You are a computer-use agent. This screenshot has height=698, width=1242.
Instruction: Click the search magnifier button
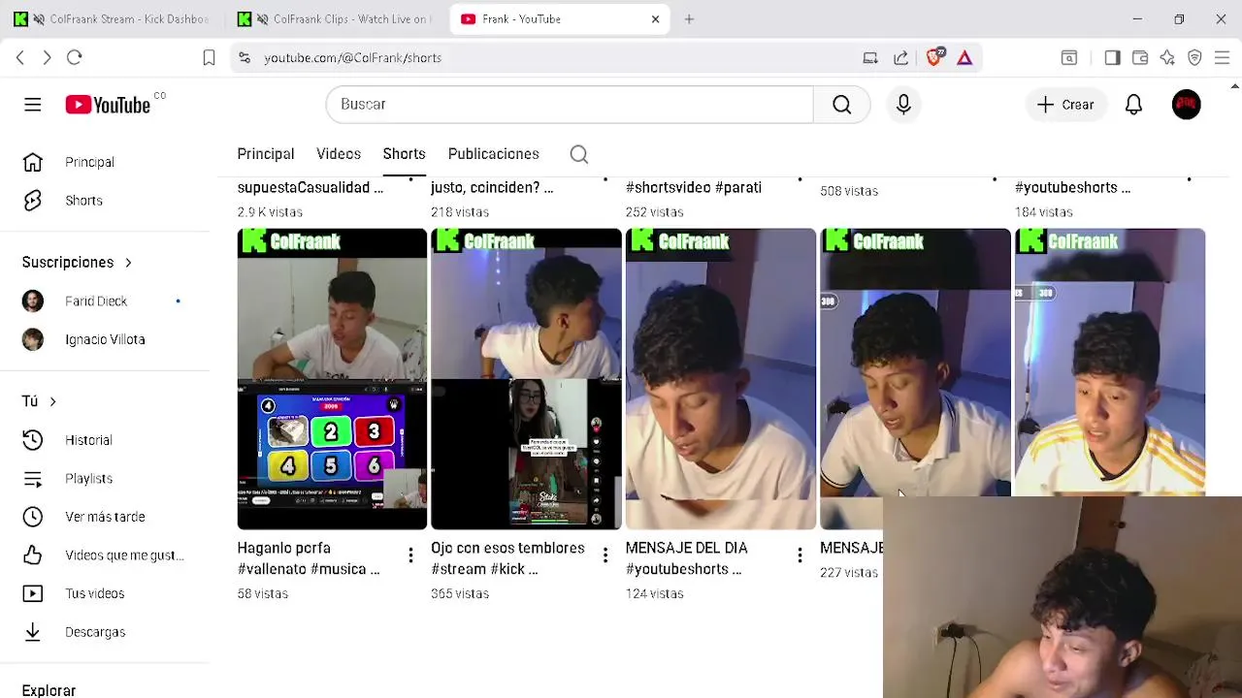(841, 105)
